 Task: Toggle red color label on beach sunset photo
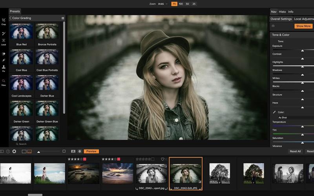pyautogui.click(x=119, y=159)
